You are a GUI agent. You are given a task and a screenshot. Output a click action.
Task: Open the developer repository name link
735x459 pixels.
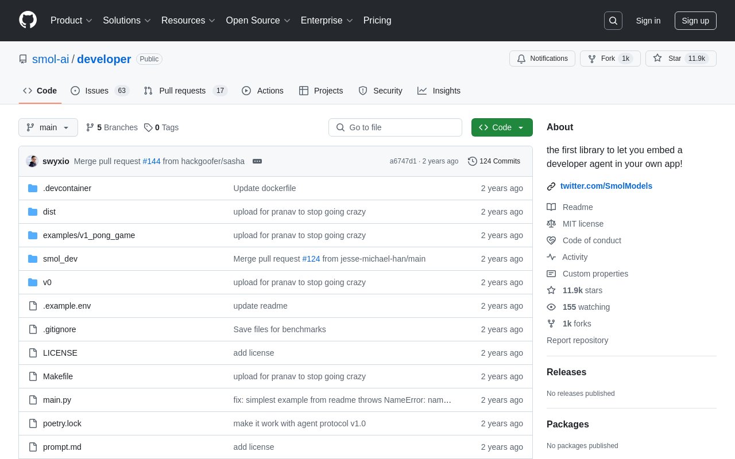104,59
